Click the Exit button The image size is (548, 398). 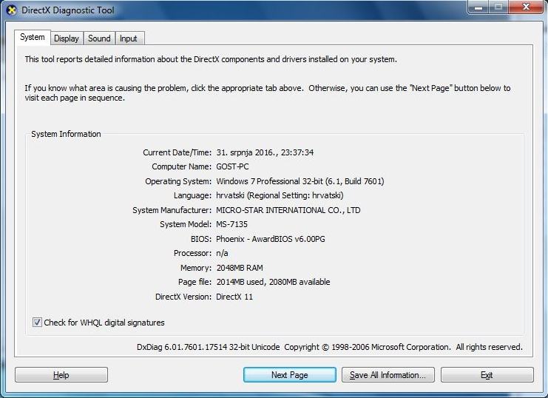click(487, 375)
